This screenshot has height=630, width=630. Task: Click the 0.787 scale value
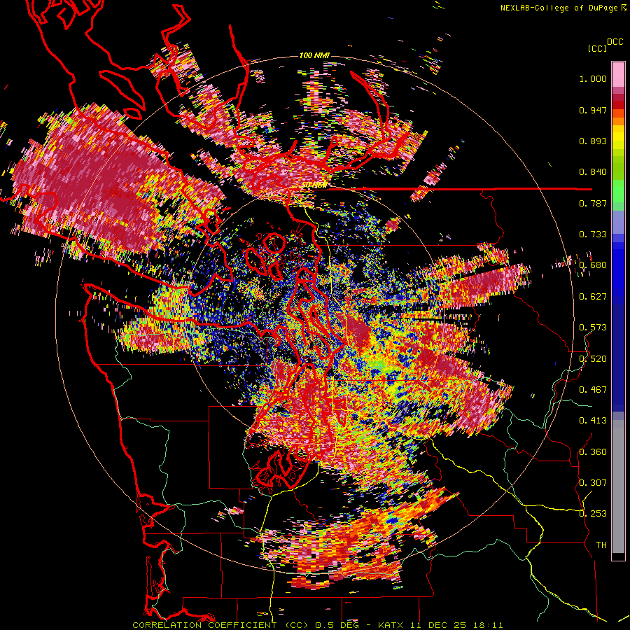pos(593,203)
